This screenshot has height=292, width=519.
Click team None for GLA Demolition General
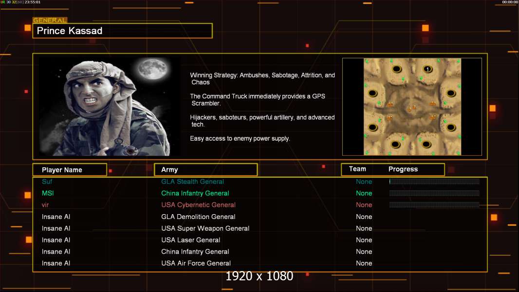point(364,217)
